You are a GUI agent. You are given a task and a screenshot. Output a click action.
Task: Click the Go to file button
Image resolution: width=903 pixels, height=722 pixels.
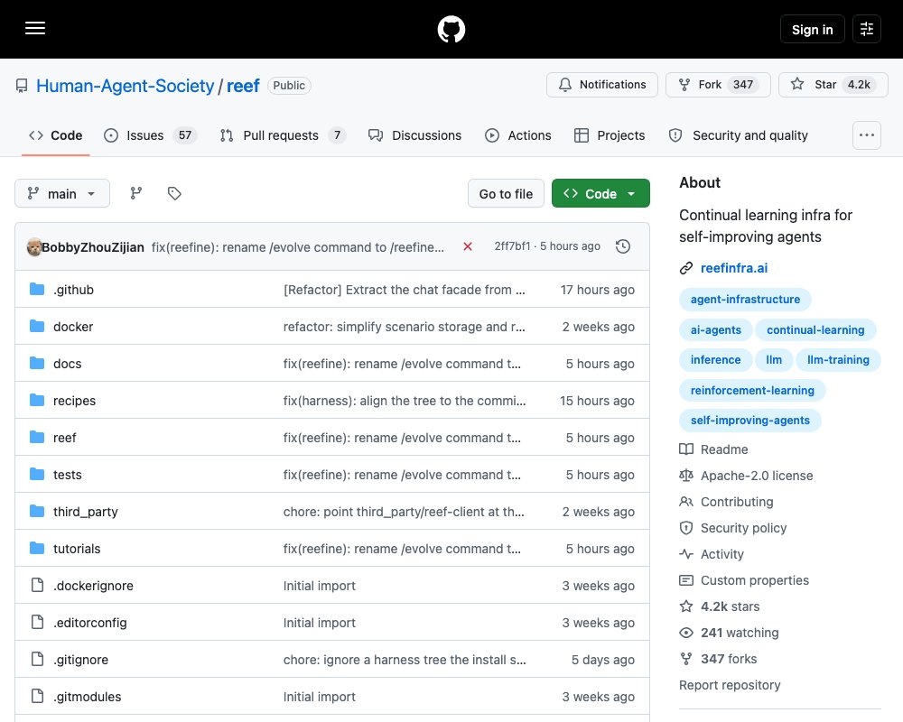pyautogui.click(x=506, y=193)
